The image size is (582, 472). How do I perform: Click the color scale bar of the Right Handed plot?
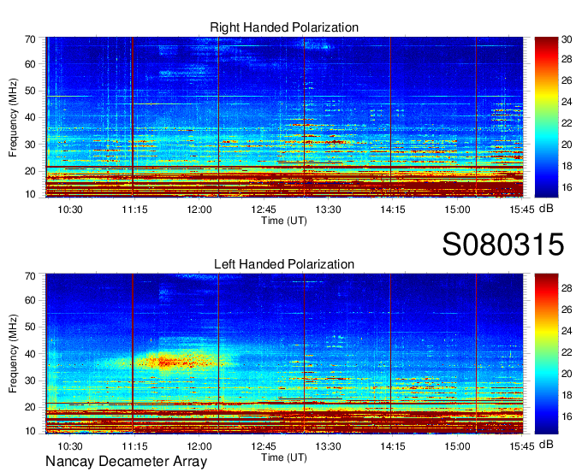[x=546, y=117]
